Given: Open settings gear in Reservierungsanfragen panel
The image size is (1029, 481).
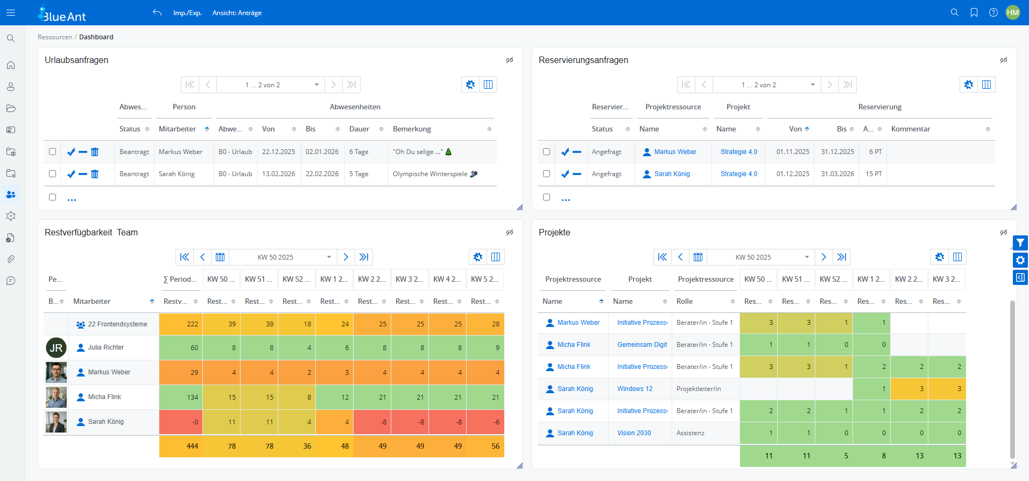Looking at the screenshot, I should [968, 85].
